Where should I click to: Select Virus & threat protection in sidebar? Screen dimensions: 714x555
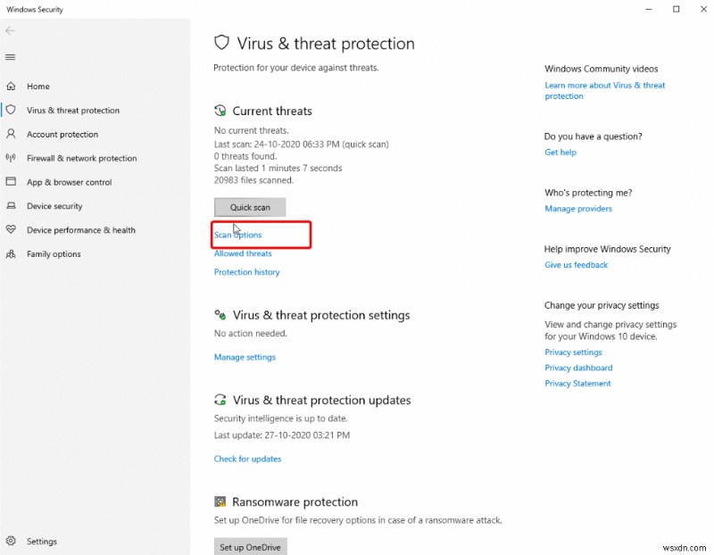(72, 111)
